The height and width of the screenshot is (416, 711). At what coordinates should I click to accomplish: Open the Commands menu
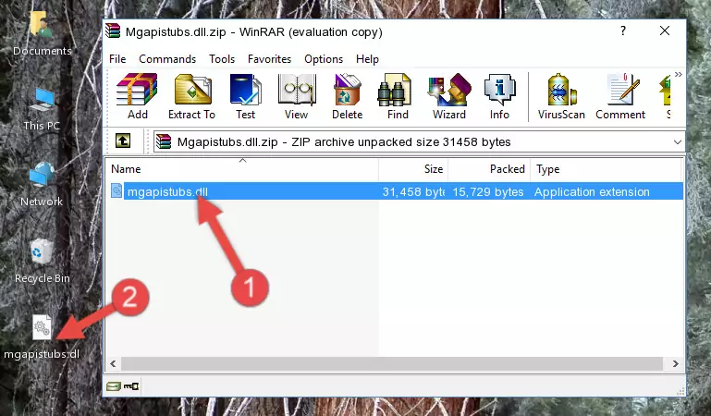(x=167, y=59)
